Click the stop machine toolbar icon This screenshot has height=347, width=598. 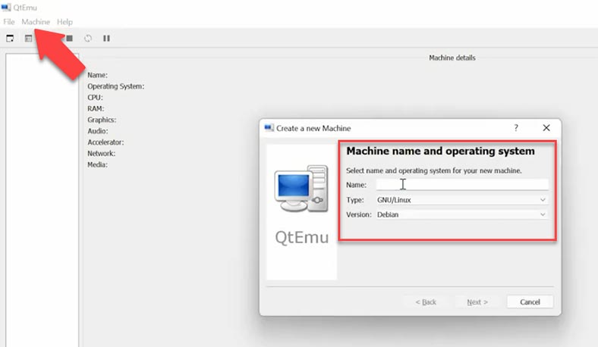point(69,38)
